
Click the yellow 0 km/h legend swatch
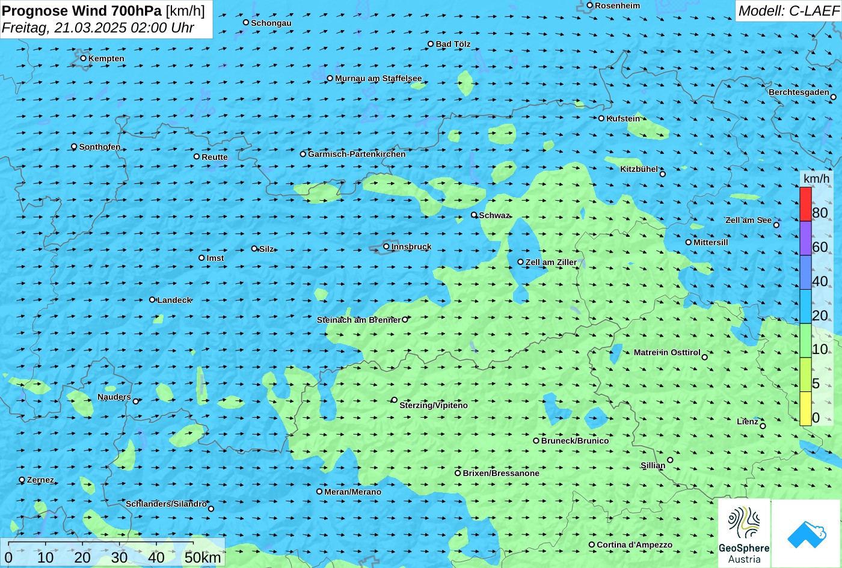[x=805, y=409]
